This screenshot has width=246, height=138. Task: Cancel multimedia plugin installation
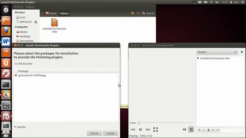[x=94, y=133]
